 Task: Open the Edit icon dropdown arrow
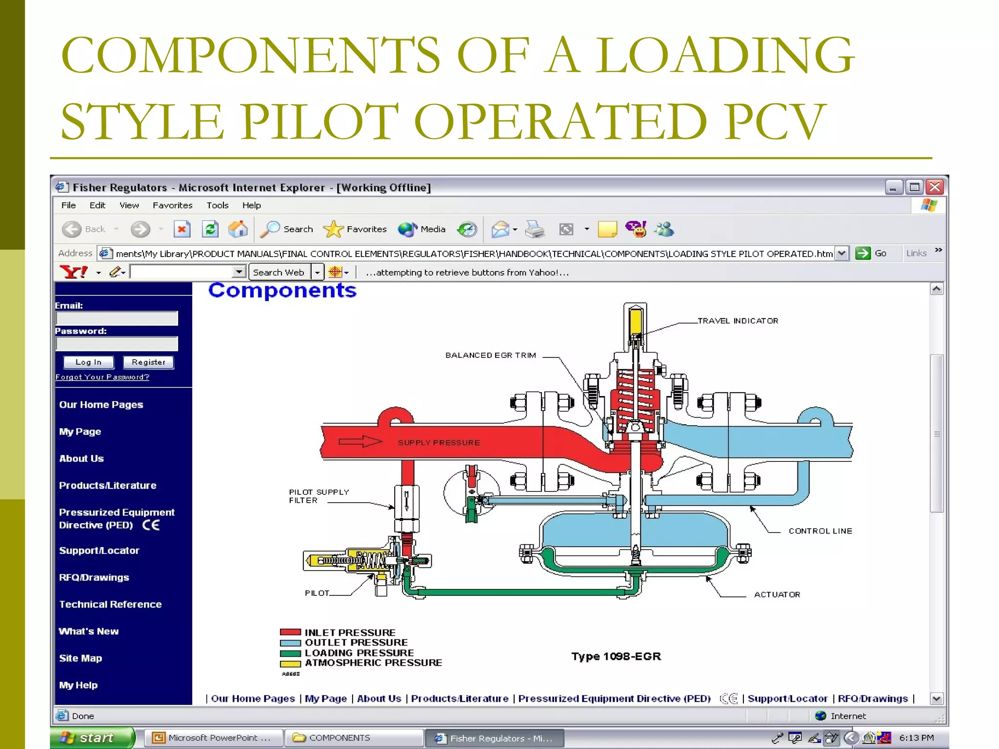tap(587, 229)
